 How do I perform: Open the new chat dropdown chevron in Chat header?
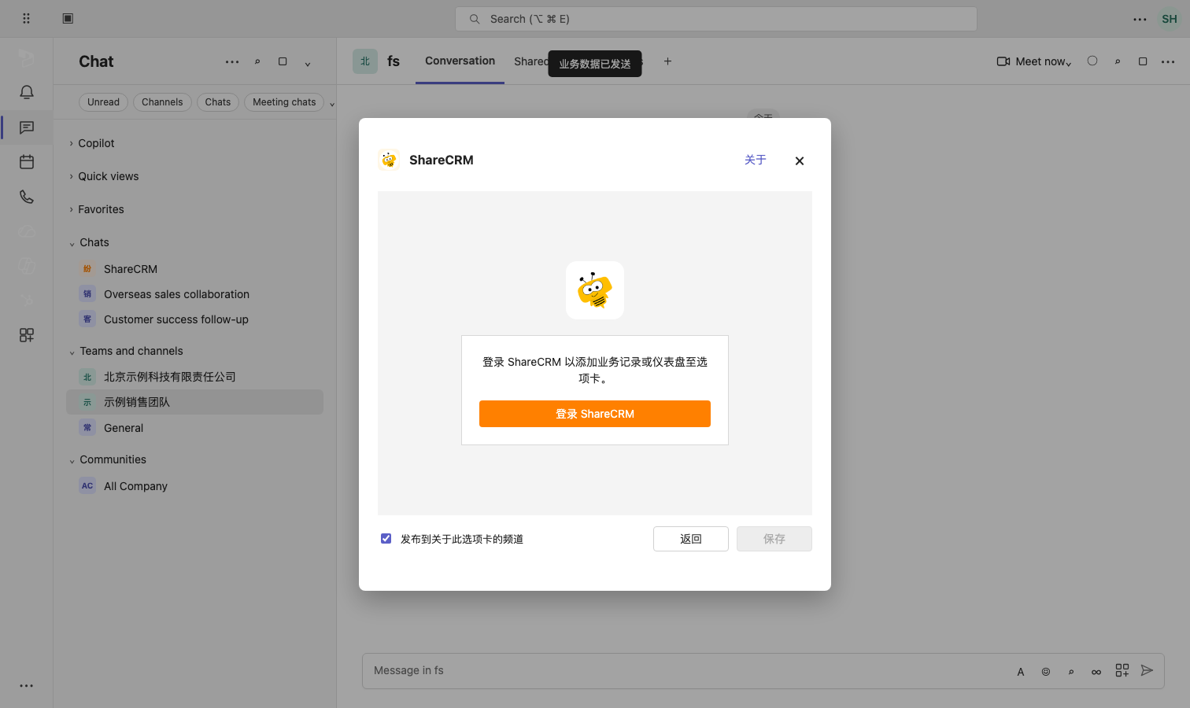coord(308,64)
